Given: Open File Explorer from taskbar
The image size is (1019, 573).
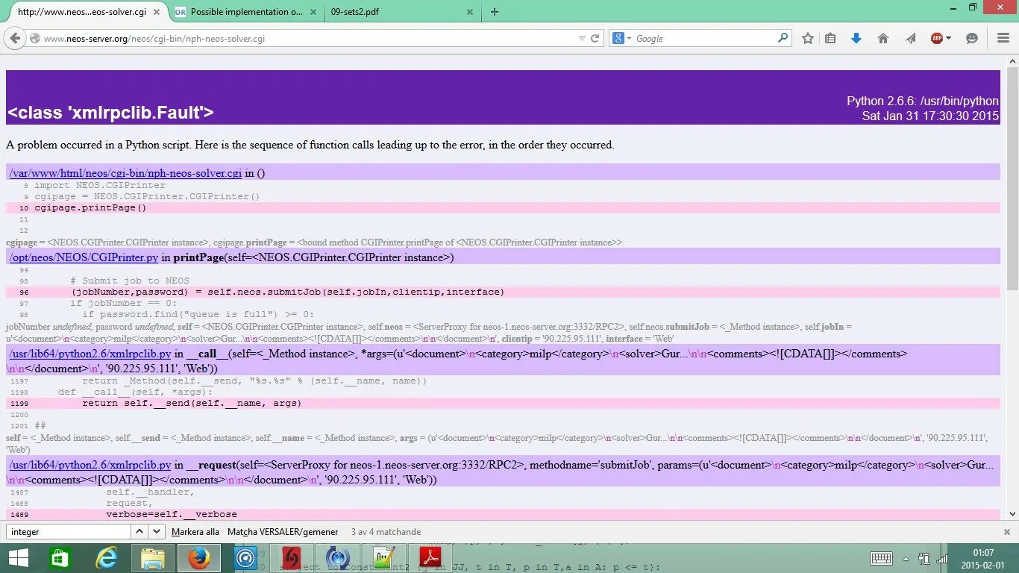Looking at the screenshot, I should tap(153, 558).
